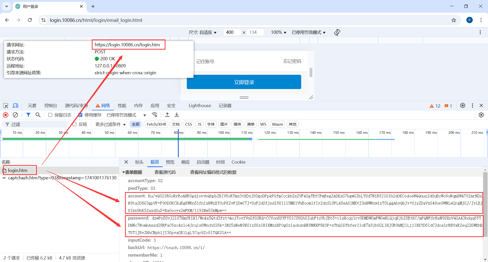Screen dimensions: 488x262
Task: Open device toolbar more options menu
Action: 480,32
